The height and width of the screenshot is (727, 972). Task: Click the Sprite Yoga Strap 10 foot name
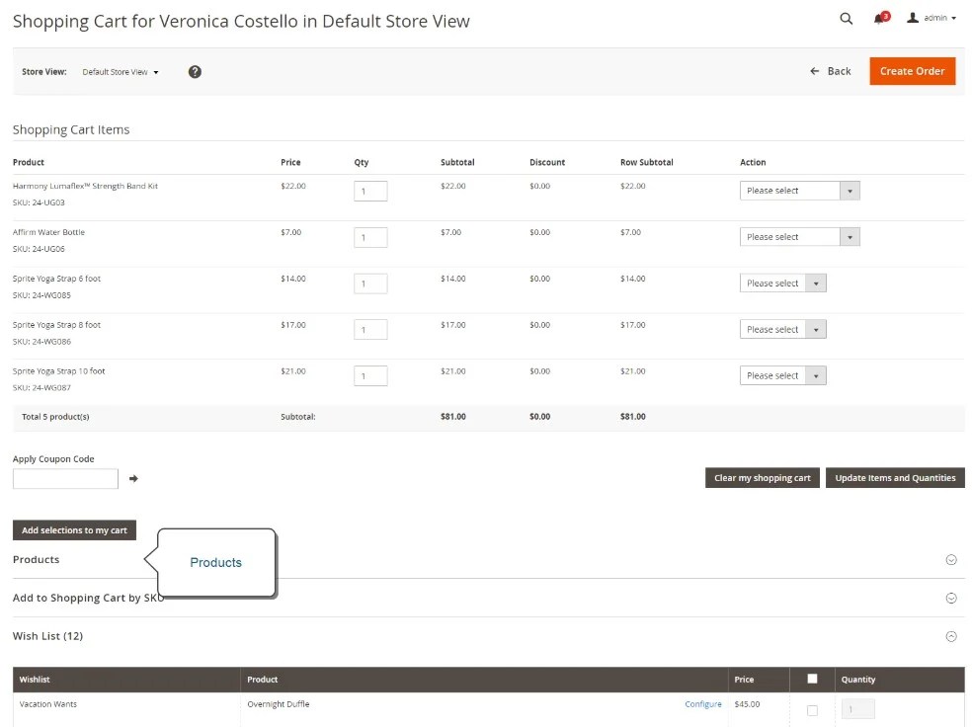point(59,371)
